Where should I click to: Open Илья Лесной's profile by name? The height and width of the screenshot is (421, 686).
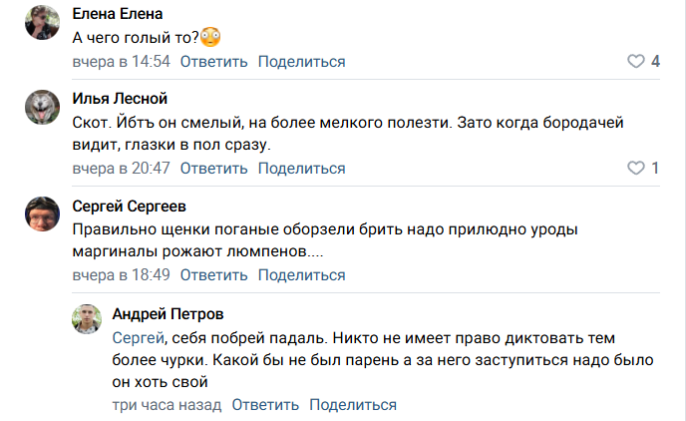pos(120,99)
